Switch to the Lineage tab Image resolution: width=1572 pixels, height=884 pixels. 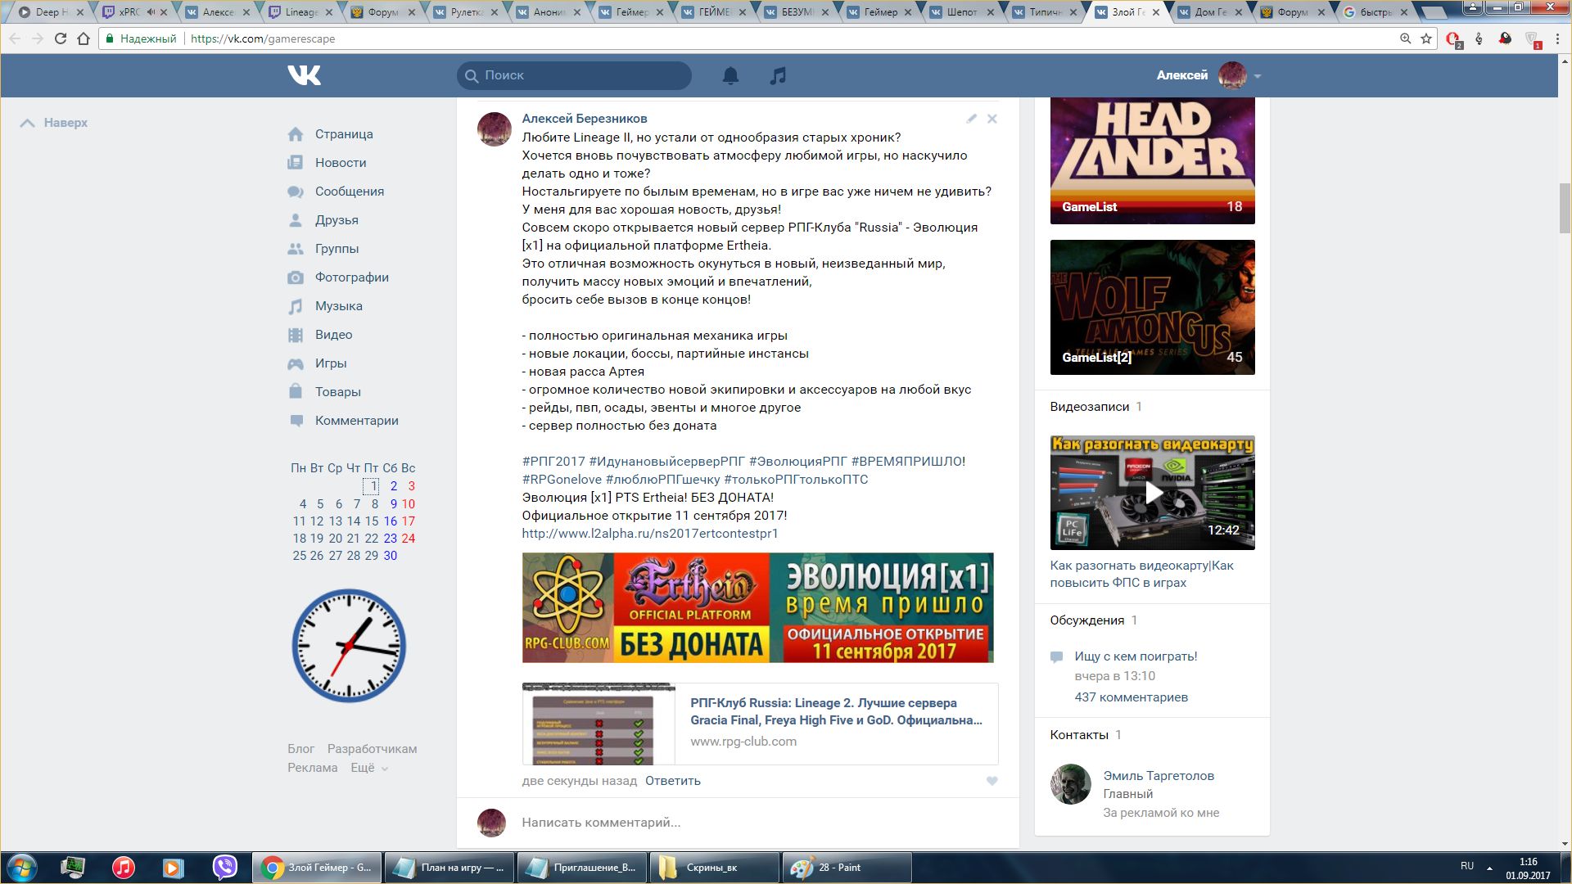(x=300, y=12)
